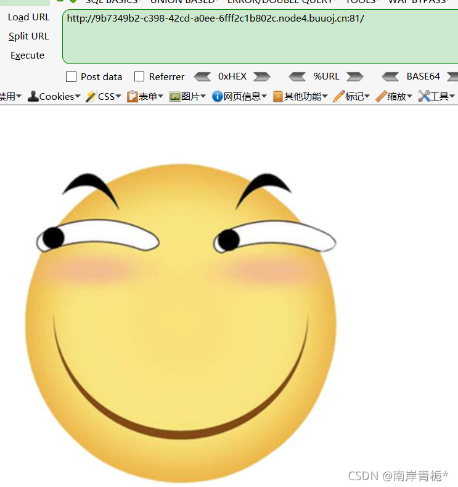Screen dimensions: 458x487
Task: Click the right arrow beside 0xHEX
Action: tap(262, 76)
